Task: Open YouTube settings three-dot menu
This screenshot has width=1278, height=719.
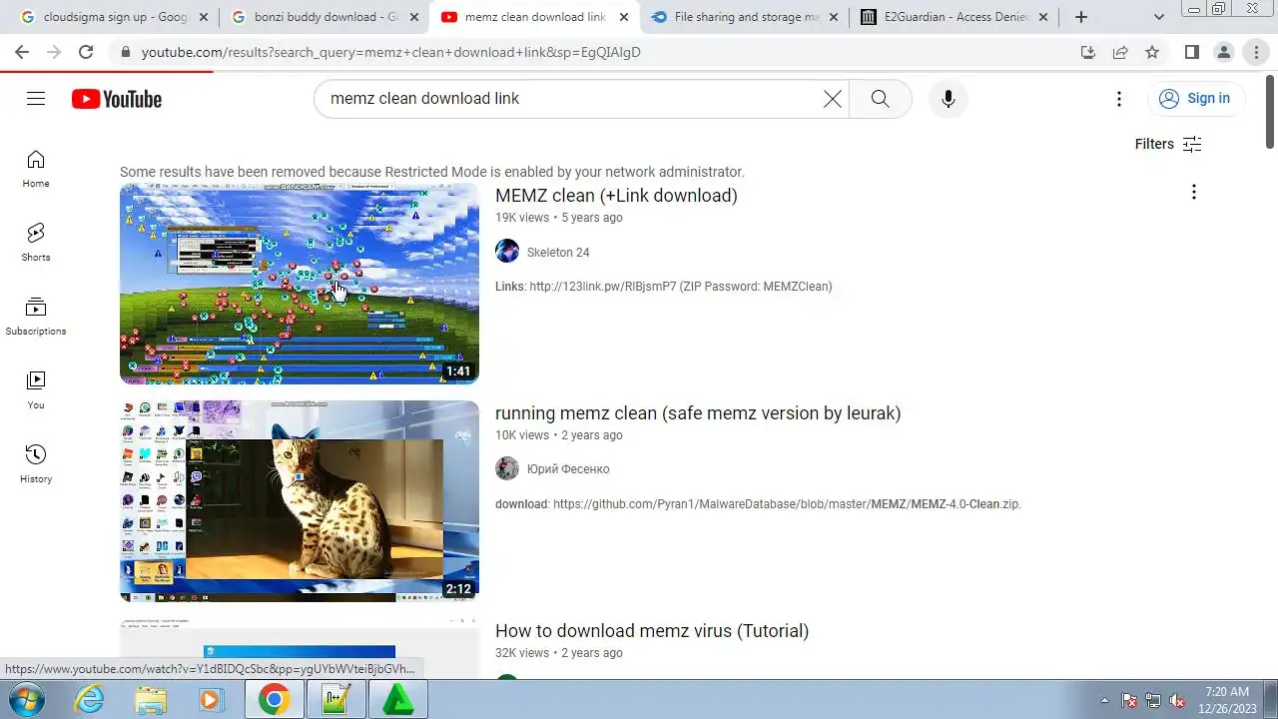Action: (1119, 98)
